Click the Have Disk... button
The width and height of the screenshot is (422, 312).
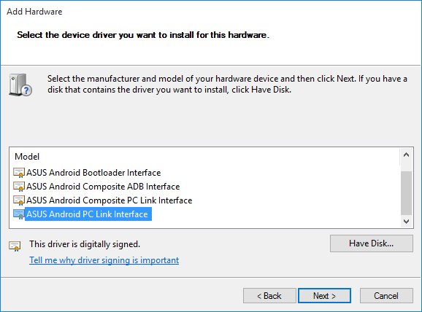[372, 243]
